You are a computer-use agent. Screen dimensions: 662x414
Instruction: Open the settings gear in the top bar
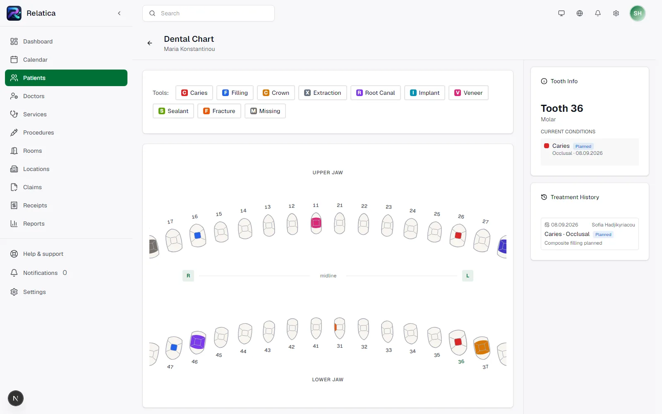coord(616,13)
